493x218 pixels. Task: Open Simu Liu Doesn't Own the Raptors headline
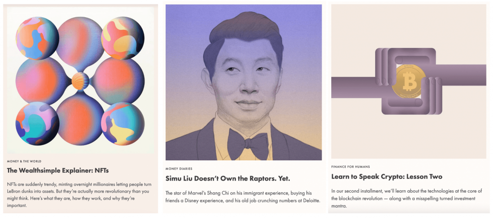click(x=228, y=179)
